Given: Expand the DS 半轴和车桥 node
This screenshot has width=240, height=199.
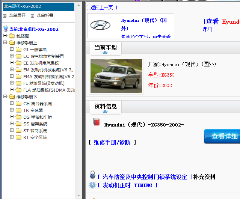Looking at the screenshot, I should (x=12, y=116).
